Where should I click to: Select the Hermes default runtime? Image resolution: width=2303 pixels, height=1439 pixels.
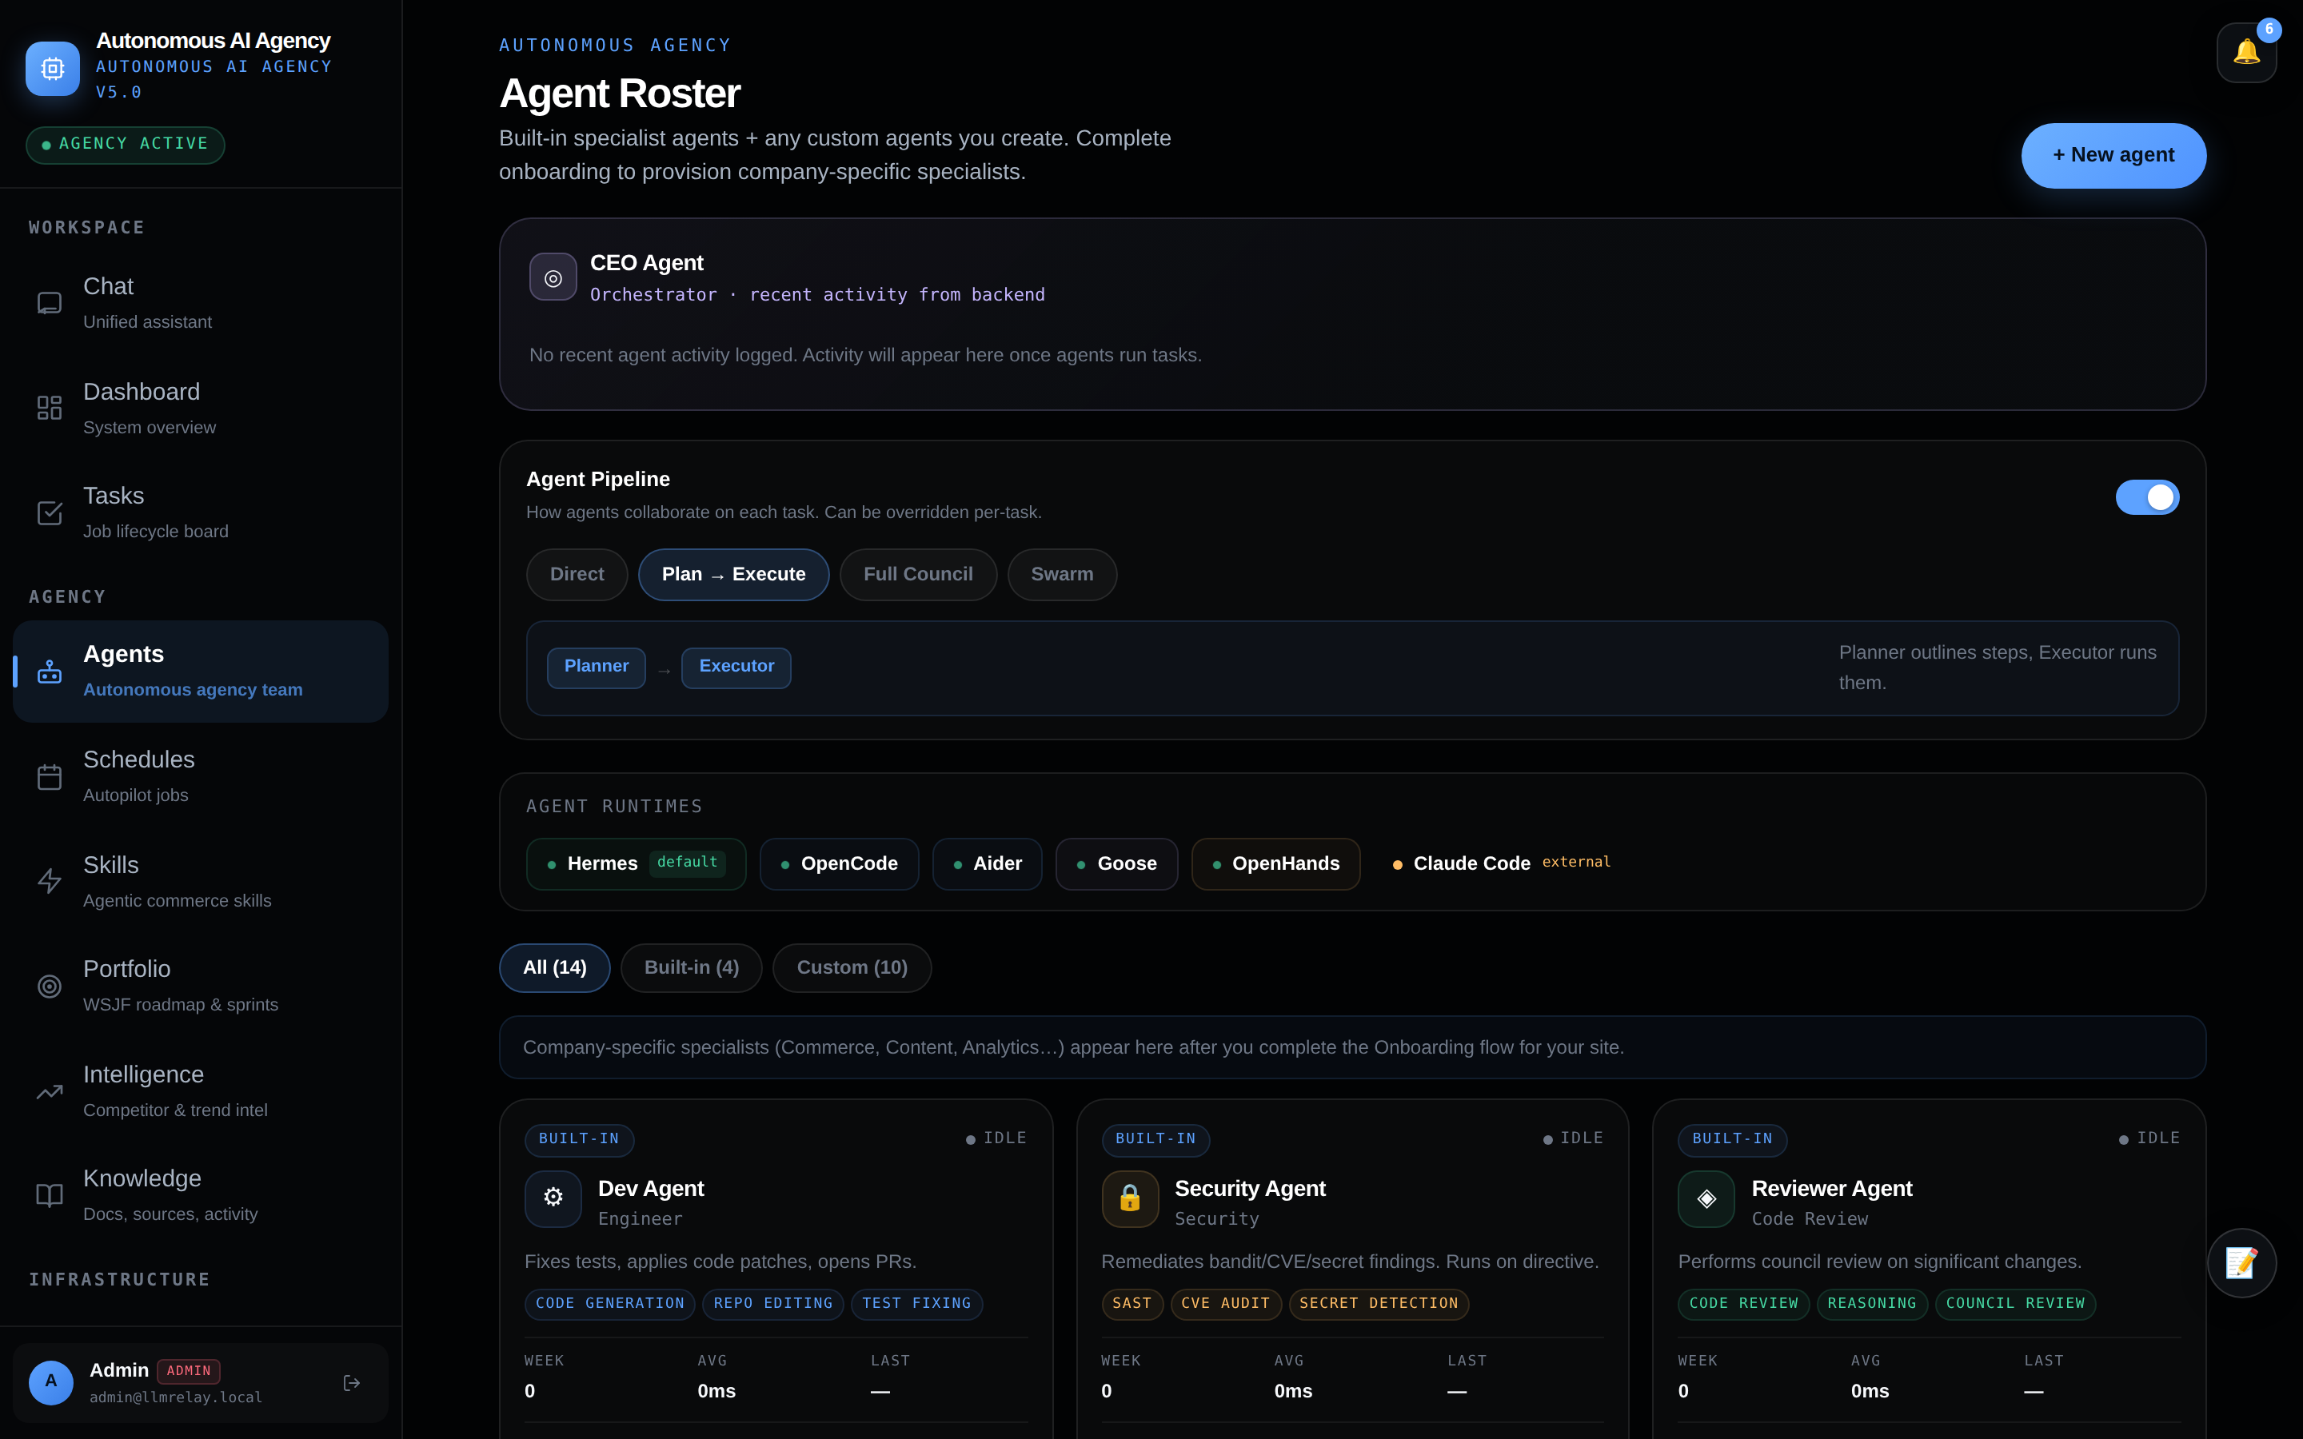pyautogui.click(x=636, y=864)
